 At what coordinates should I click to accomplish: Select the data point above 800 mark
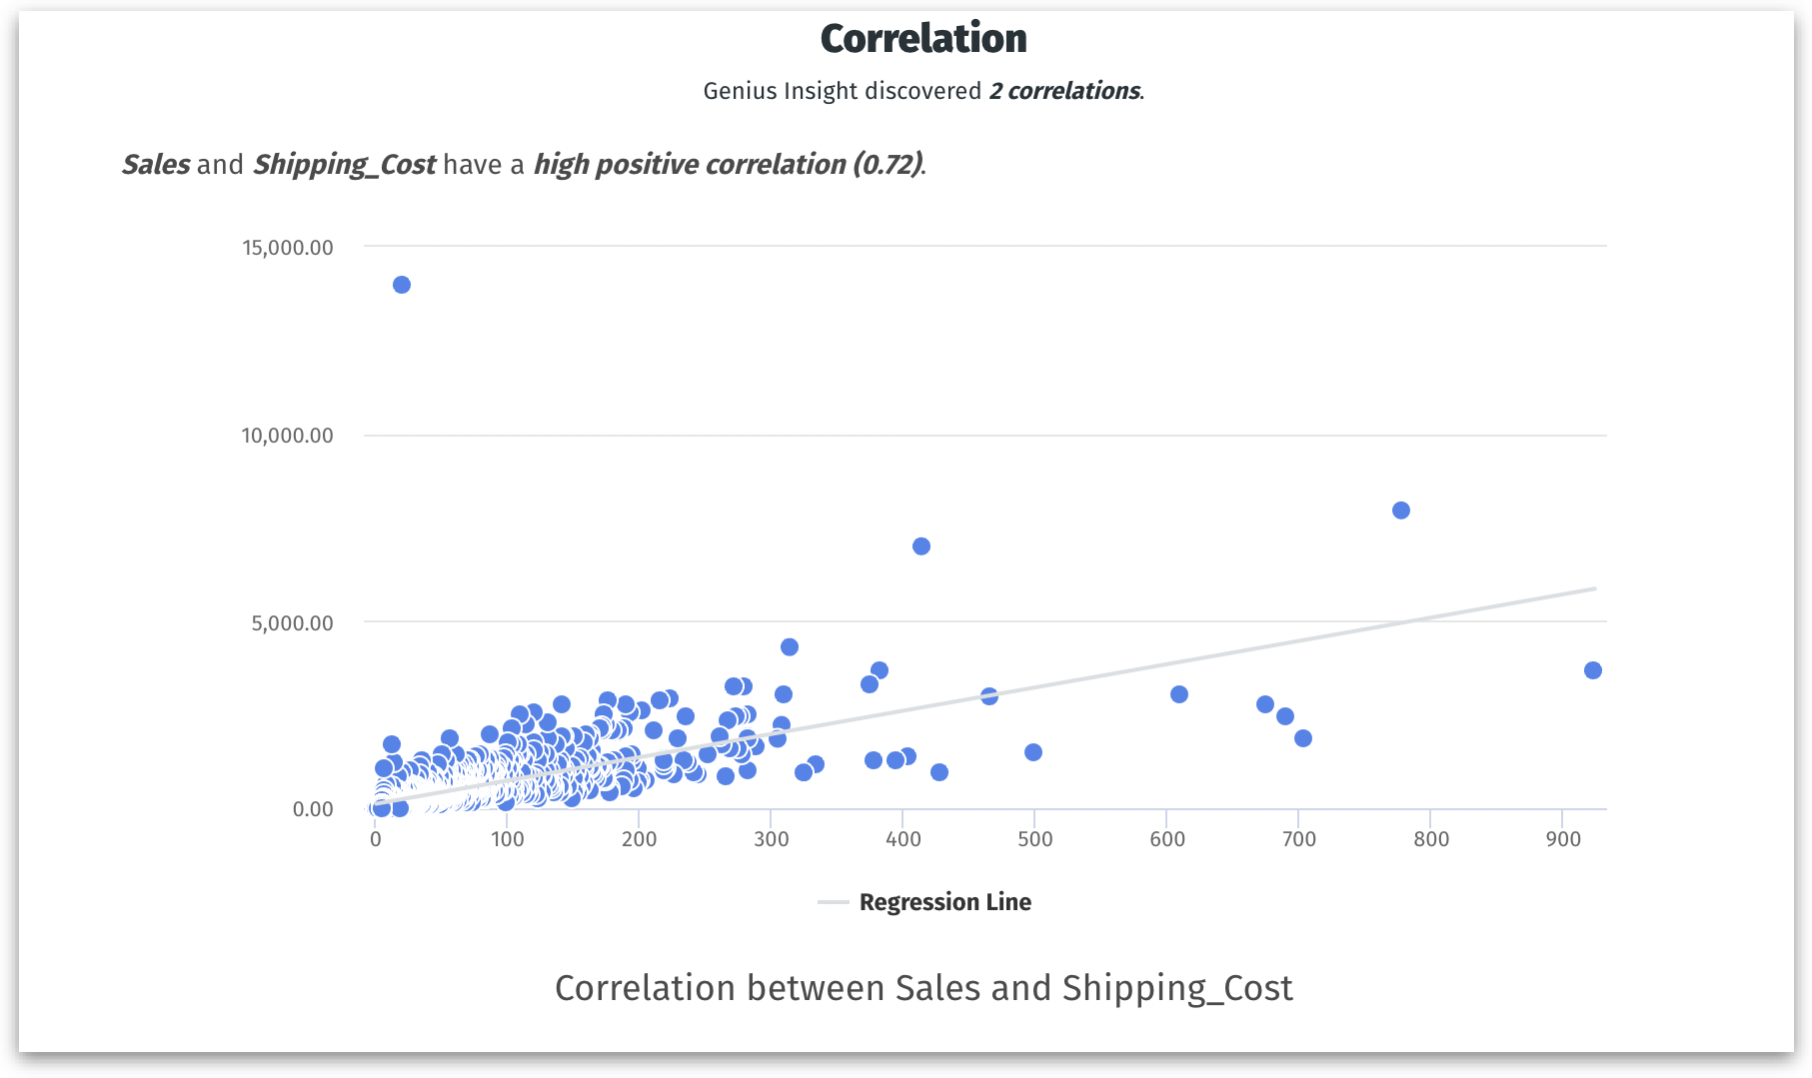[1400, 511]
